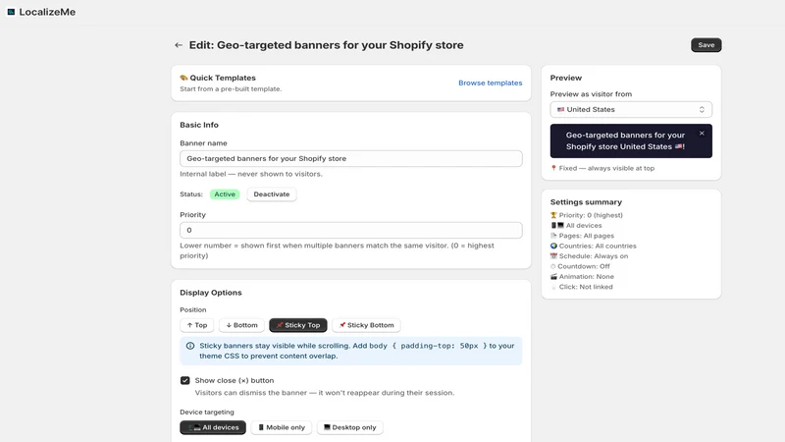Click the trophy icon next to Priority
This screenshot has width=785, height=442.
point(553,215)
